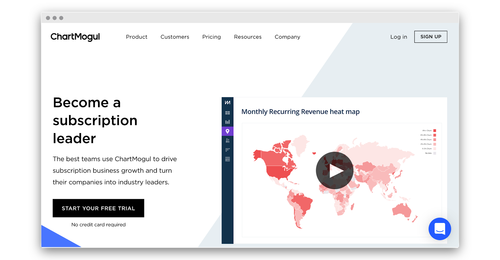Image resolution: width=500 pixels, height=260 pixels.
Task: Open the Resources menu
Action: tap(248, 37)
